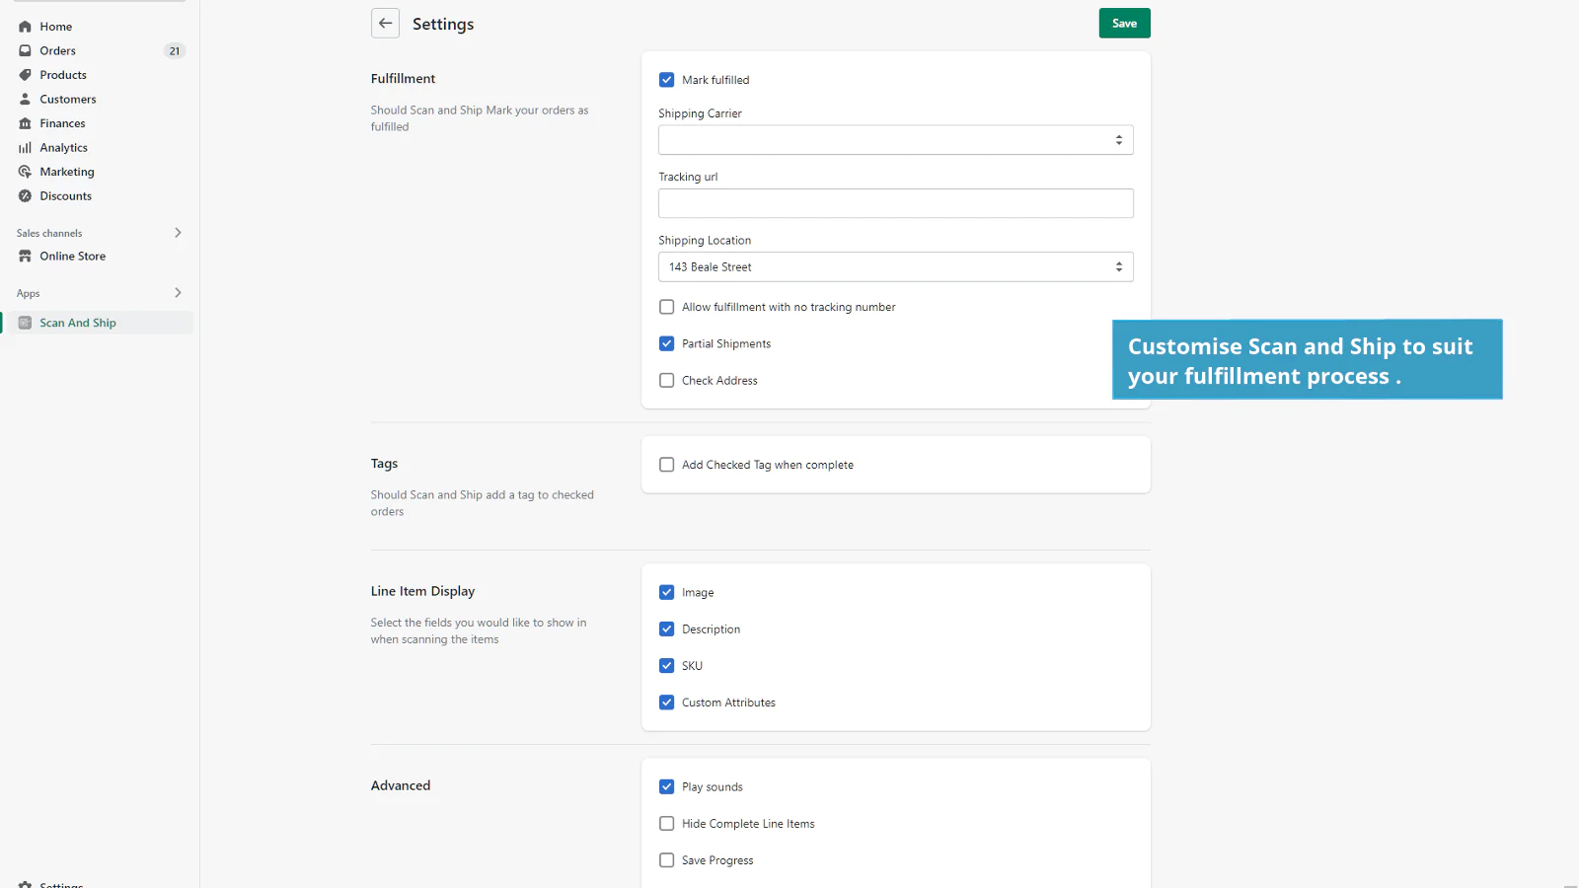Click the Marketing target icon

tap(26, 172)
